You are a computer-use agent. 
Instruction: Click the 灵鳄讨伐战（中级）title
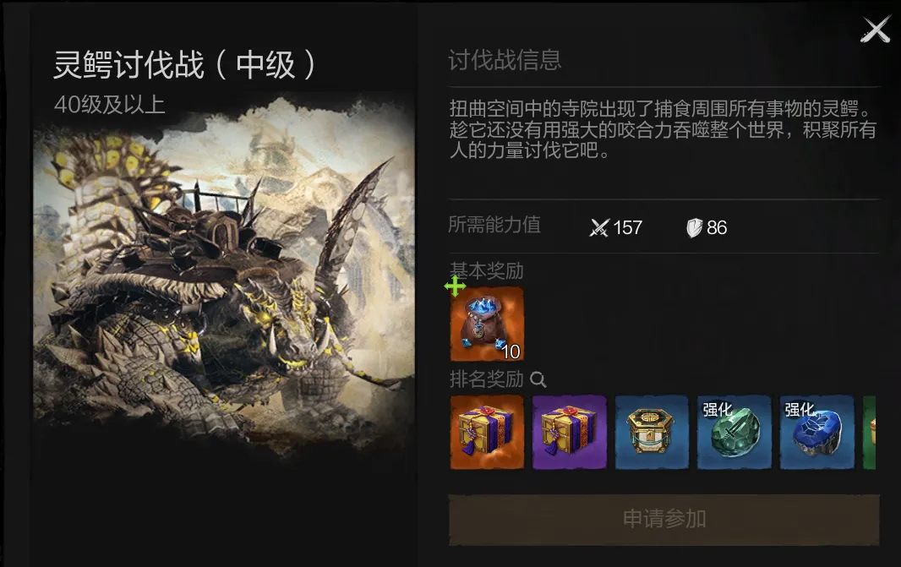(185, 64)
